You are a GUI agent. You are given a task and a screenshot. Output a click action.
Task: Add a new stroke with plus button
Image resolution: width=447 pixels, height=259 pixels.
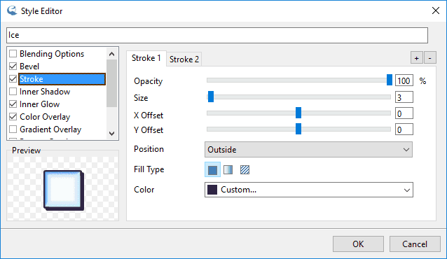416,58
